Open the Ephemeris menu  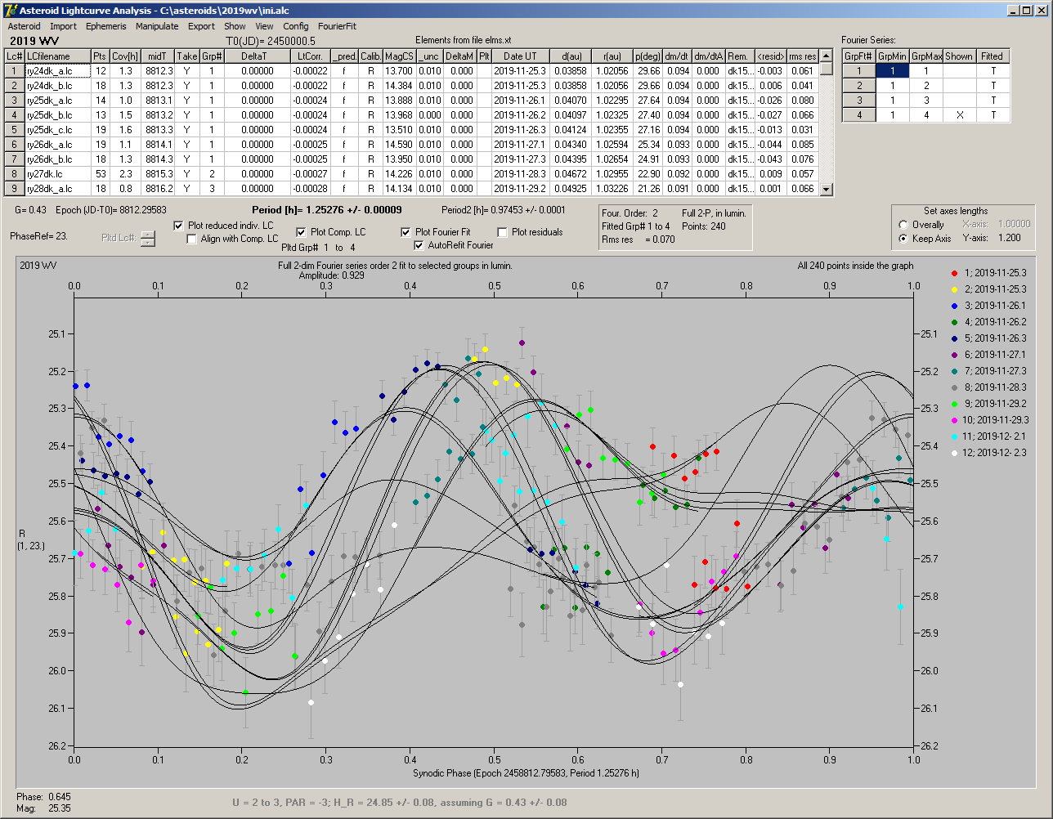(x=106, y=26)
